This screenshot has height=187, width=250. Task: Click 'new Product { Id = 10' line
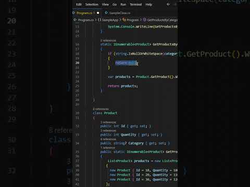143,170
